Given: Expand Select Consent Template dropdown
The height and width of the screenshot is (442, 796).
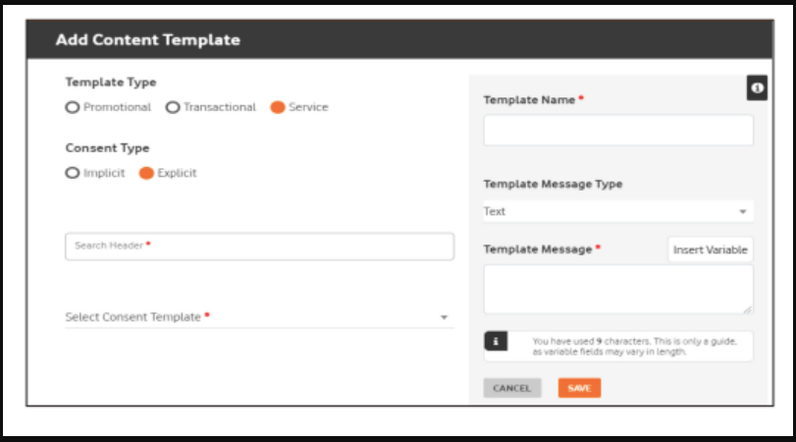Looking at the screenshot, I should (259, 317).
